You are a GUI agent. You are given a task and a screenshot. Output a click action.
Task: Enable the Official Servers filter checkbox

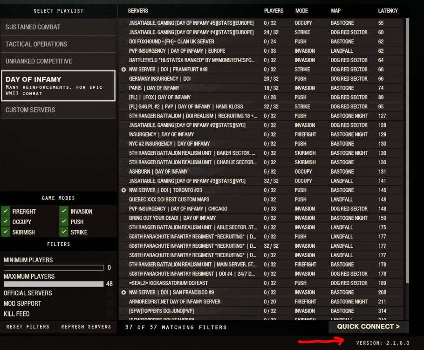point(110,293)
